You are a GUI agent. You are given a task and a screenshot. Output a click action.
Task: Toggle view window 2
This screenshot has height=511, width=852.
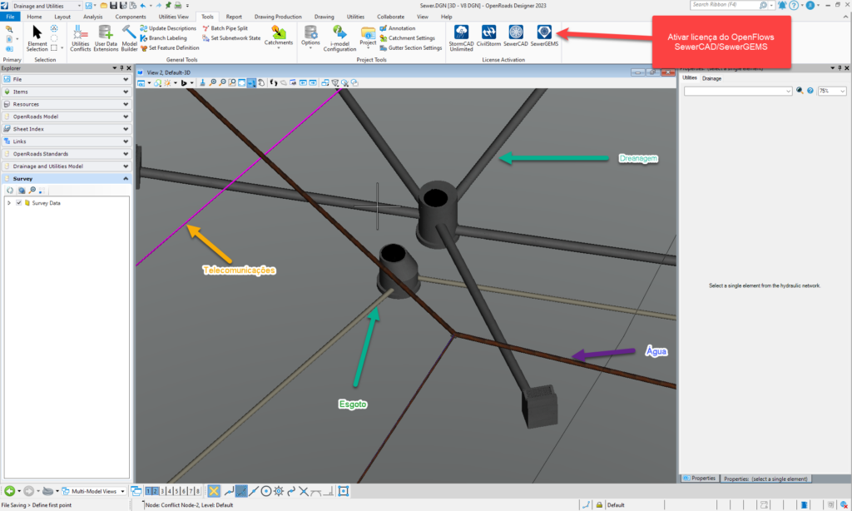point(156,491)
